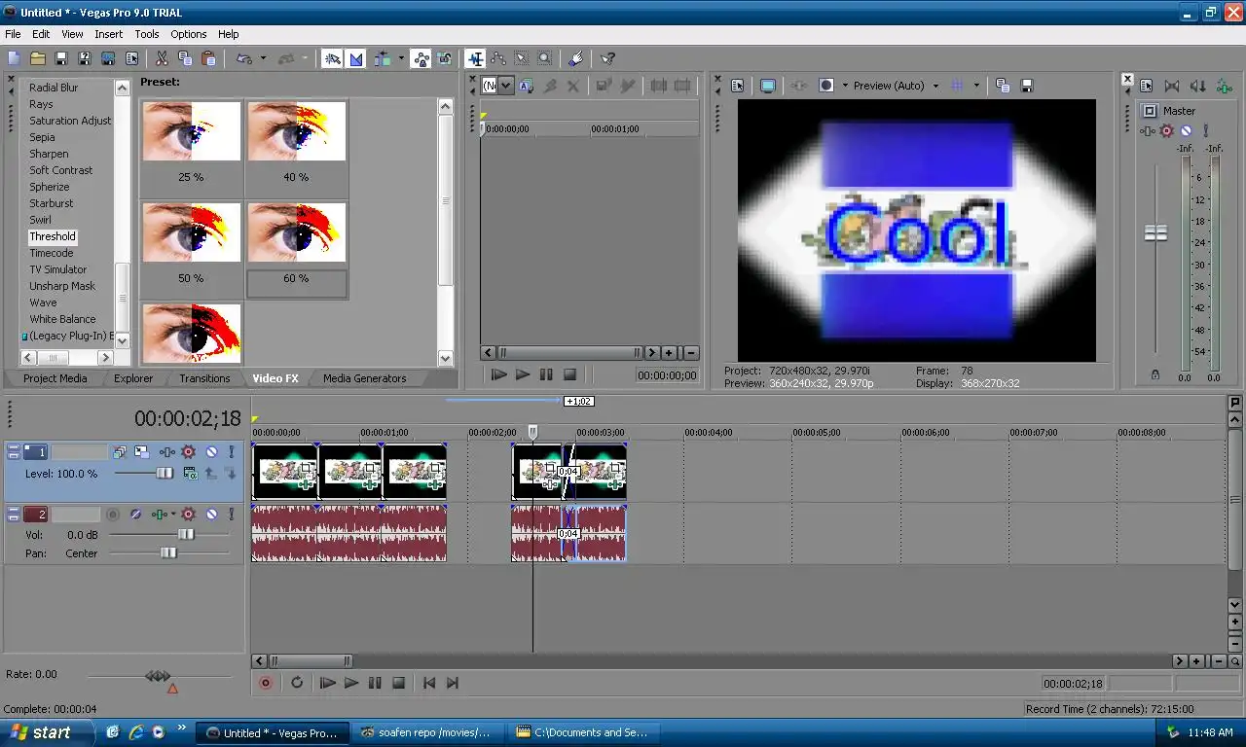The image size is (1246, 747).
Task: Switch to the Transitions tab
Action: (204, 378)
